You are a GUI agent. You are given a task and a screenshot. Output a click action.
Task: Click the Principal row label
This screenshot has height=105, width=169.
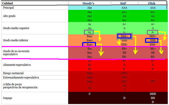tap(9, 8)
